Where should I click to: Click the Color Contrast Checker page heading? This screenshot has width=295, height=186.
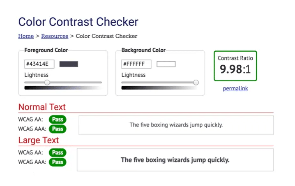tap(78, 22)
